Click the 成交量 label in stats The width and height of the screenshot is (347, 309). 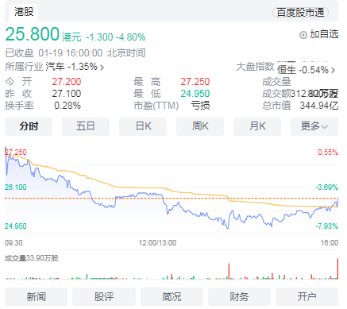click(x=276, y=82)
